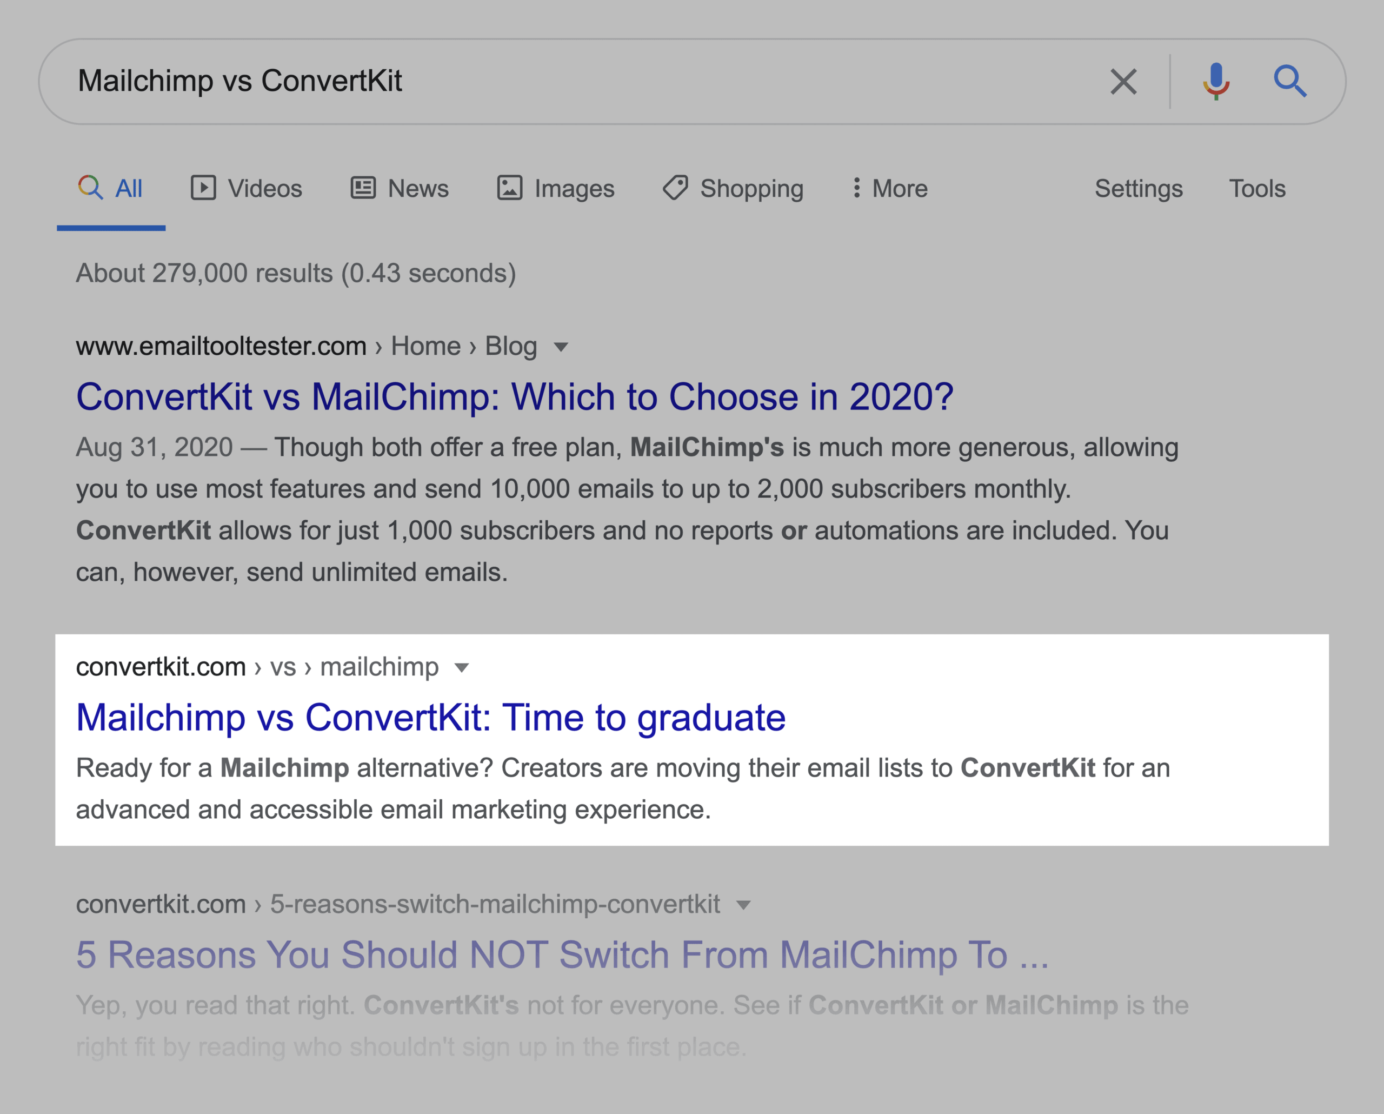Click the News newspaper icon
Screen dimensions: 1384x1114
tap(363, 188)
